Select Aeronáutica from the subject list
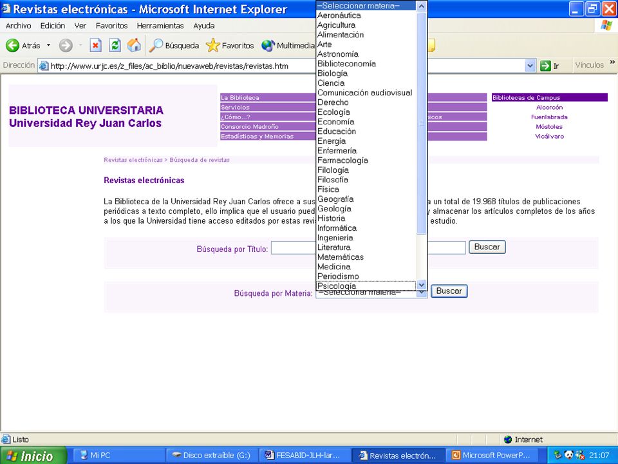This screenshot has height=464, width=618. [366, 15]
